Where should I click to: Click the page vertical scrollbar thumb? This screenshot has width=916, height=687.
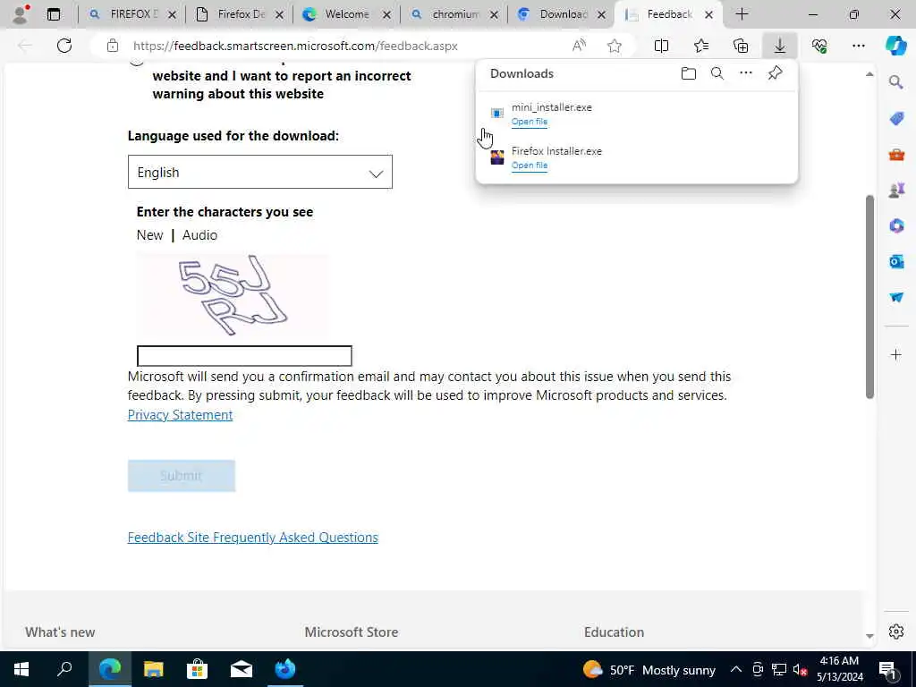[869, 297]
